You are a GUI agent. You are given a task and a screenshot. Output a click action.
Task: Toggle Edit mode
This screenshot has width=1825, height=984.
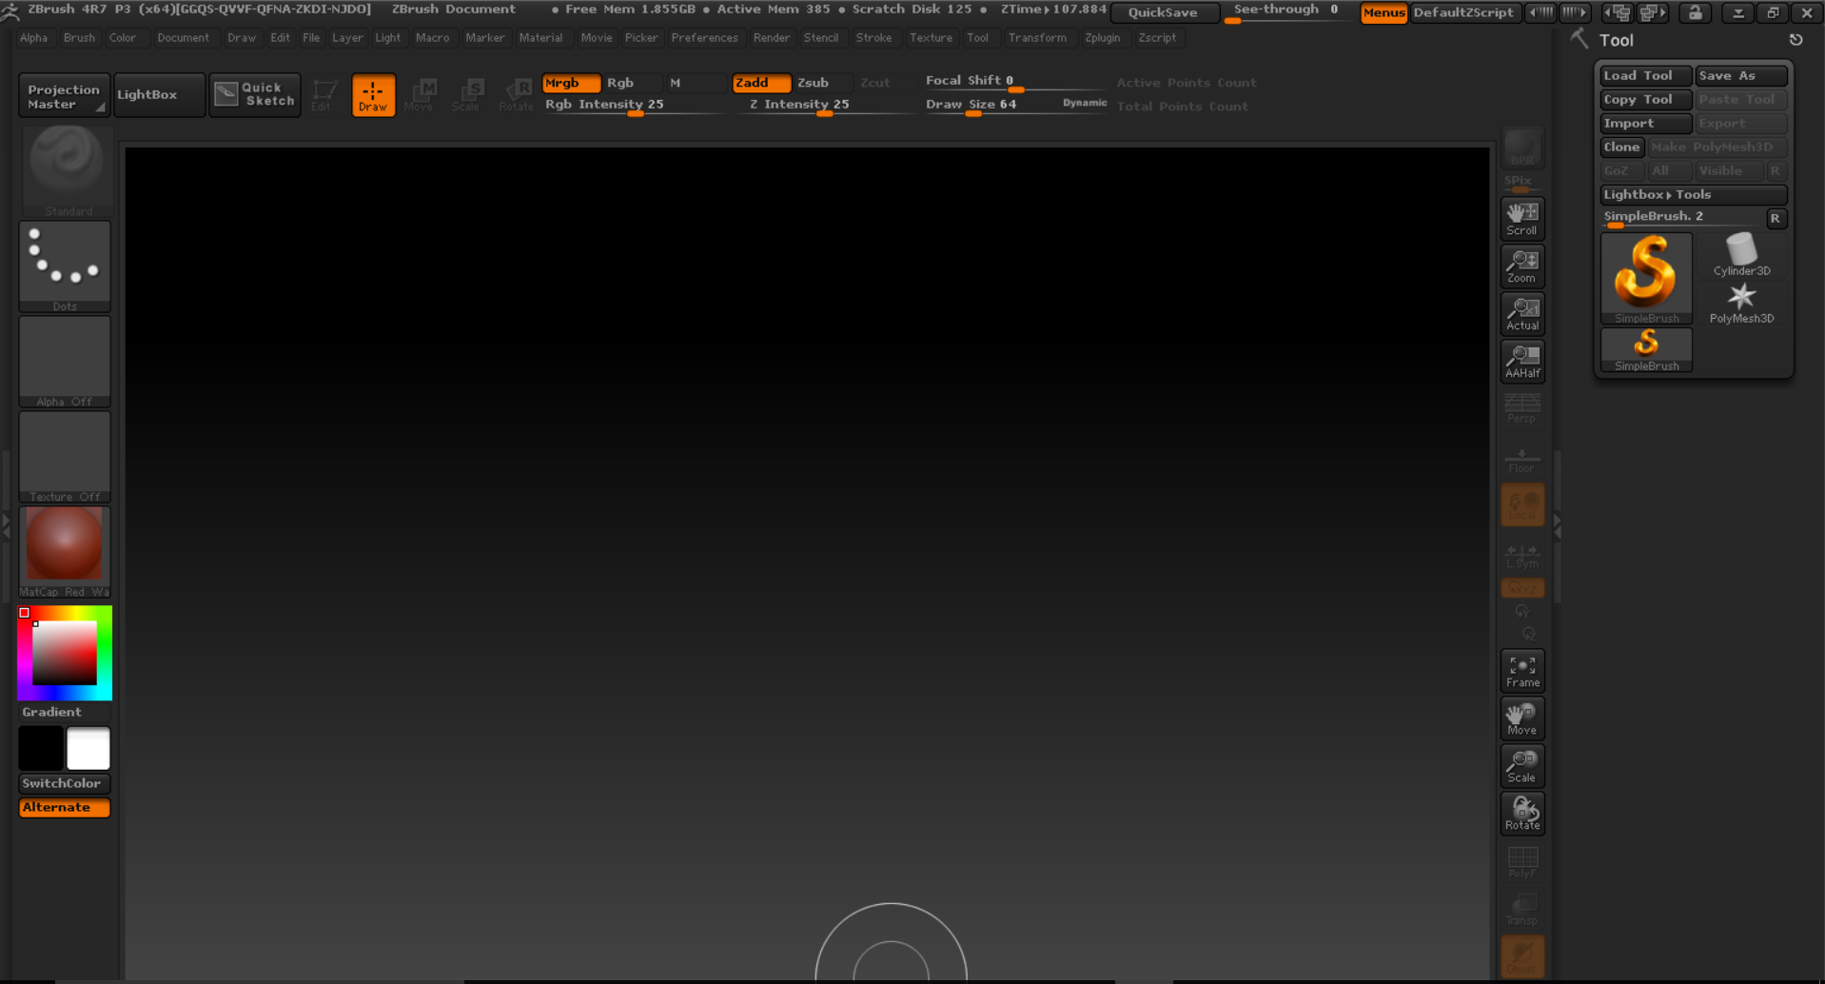coord(324,94)
